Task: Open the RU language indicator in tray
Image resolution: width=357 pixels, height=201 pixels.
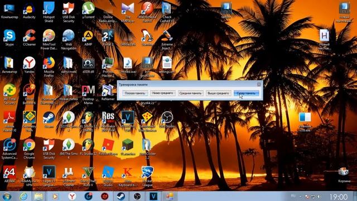Action: [293, 196]
